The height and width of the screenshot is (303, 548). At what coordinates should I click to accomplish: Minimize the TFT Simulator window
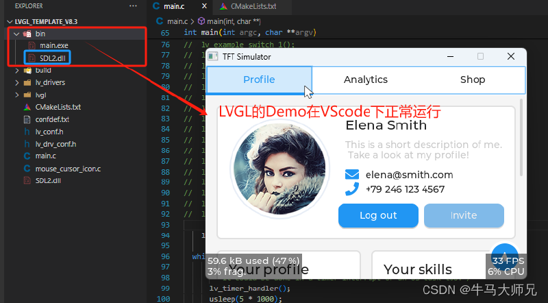pyautogui.click(x=451, y=56)
